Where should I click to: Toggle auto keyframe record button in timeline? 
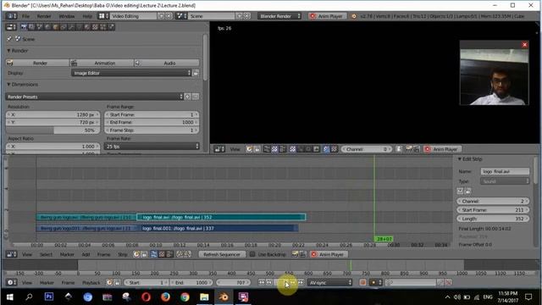[362, 282]
